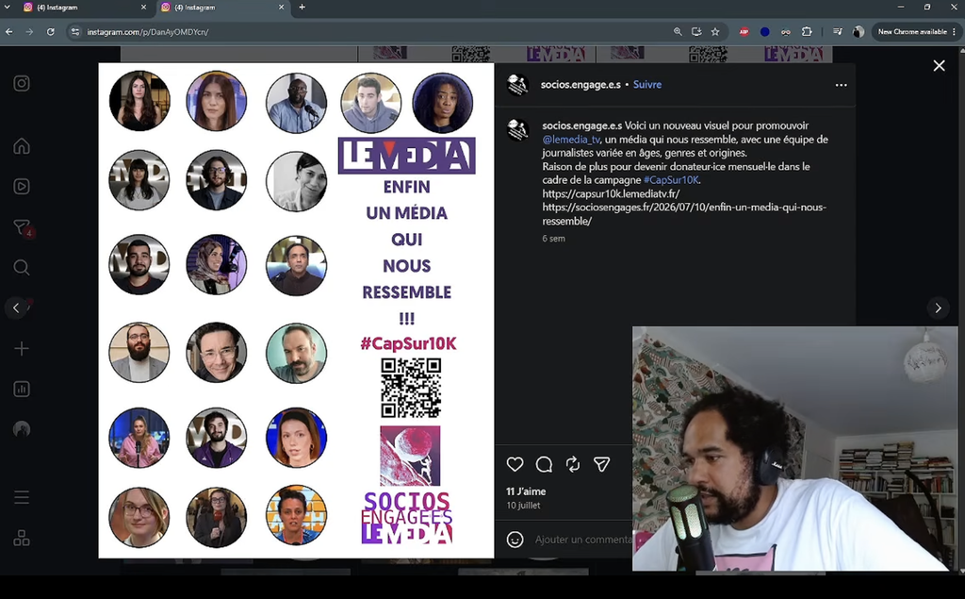Close the post overlay with X

[940, 65]
